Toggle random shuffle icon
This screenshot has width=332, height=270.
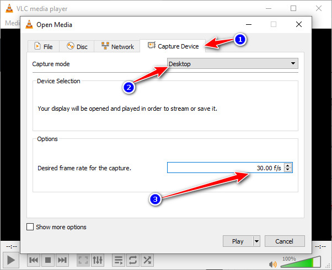pos(147,260)
